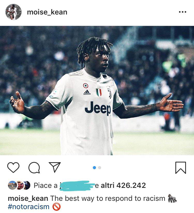Click the scribbled-out liker username
This screenshot has height=213, width=194.
pyautogui.click(x=77, y=186)
